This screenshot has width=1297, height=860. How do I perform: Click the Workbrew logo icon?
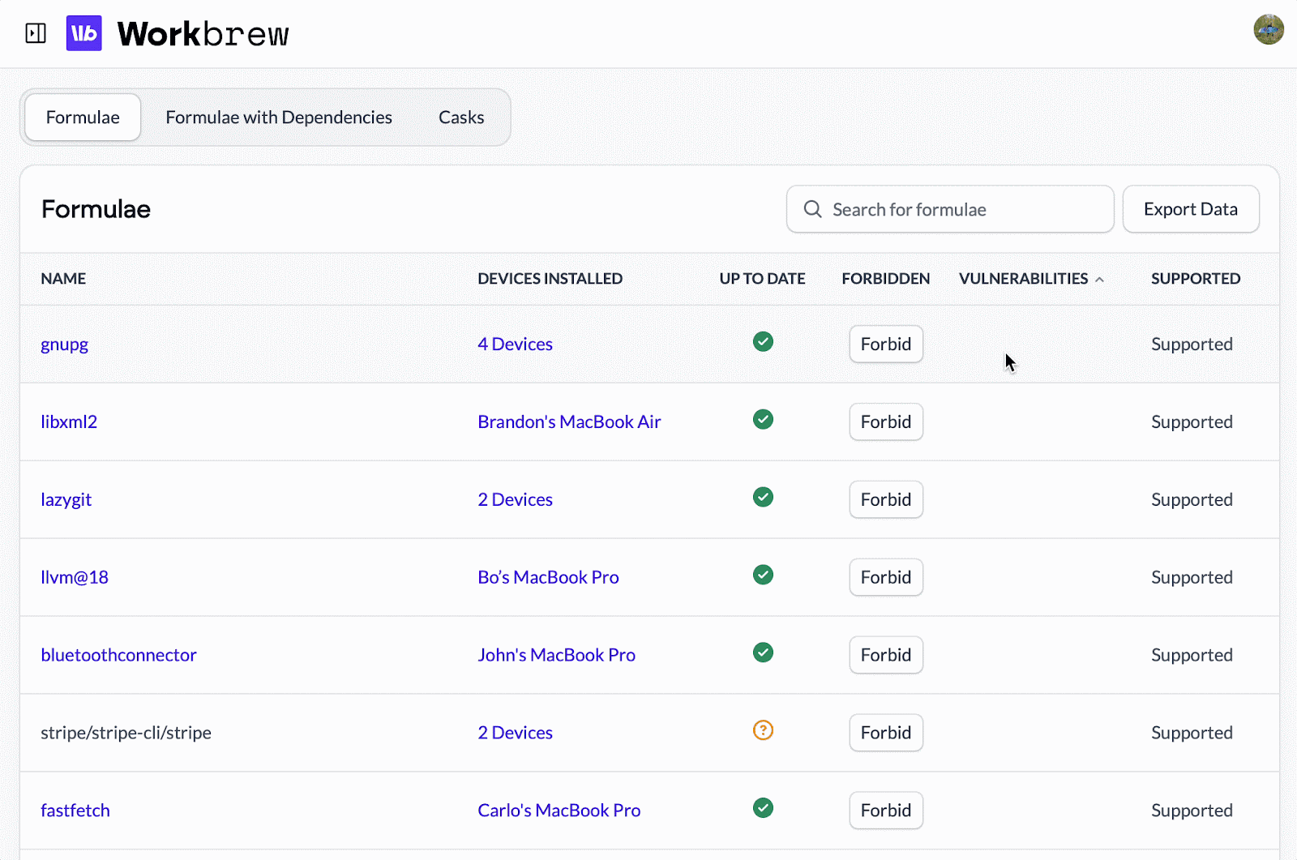pyautogui.click(x=84, y=33)
